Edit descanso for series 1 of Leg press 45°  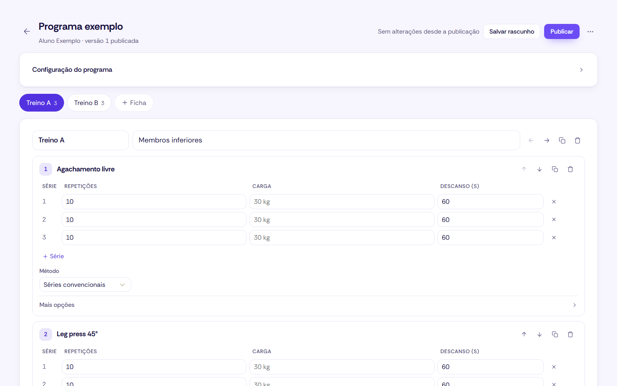(x=491, y=367)
